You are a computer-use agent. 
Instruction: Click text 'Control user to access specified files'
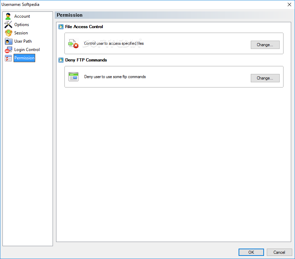pyautogui.click(x=114, y=43)
